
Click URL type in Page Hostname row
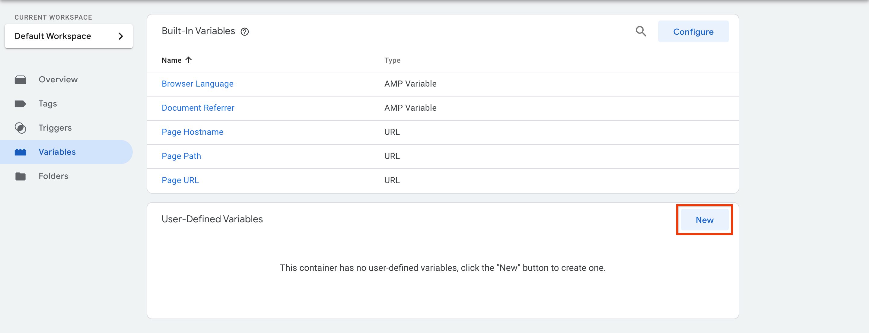pos(392,132)
